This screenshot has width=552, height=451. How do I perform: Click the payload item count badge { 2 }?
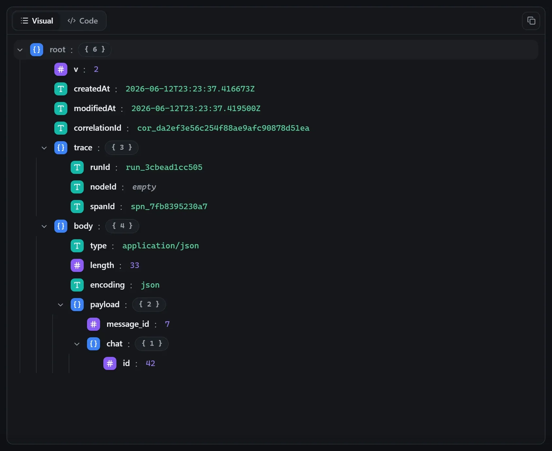149,304
